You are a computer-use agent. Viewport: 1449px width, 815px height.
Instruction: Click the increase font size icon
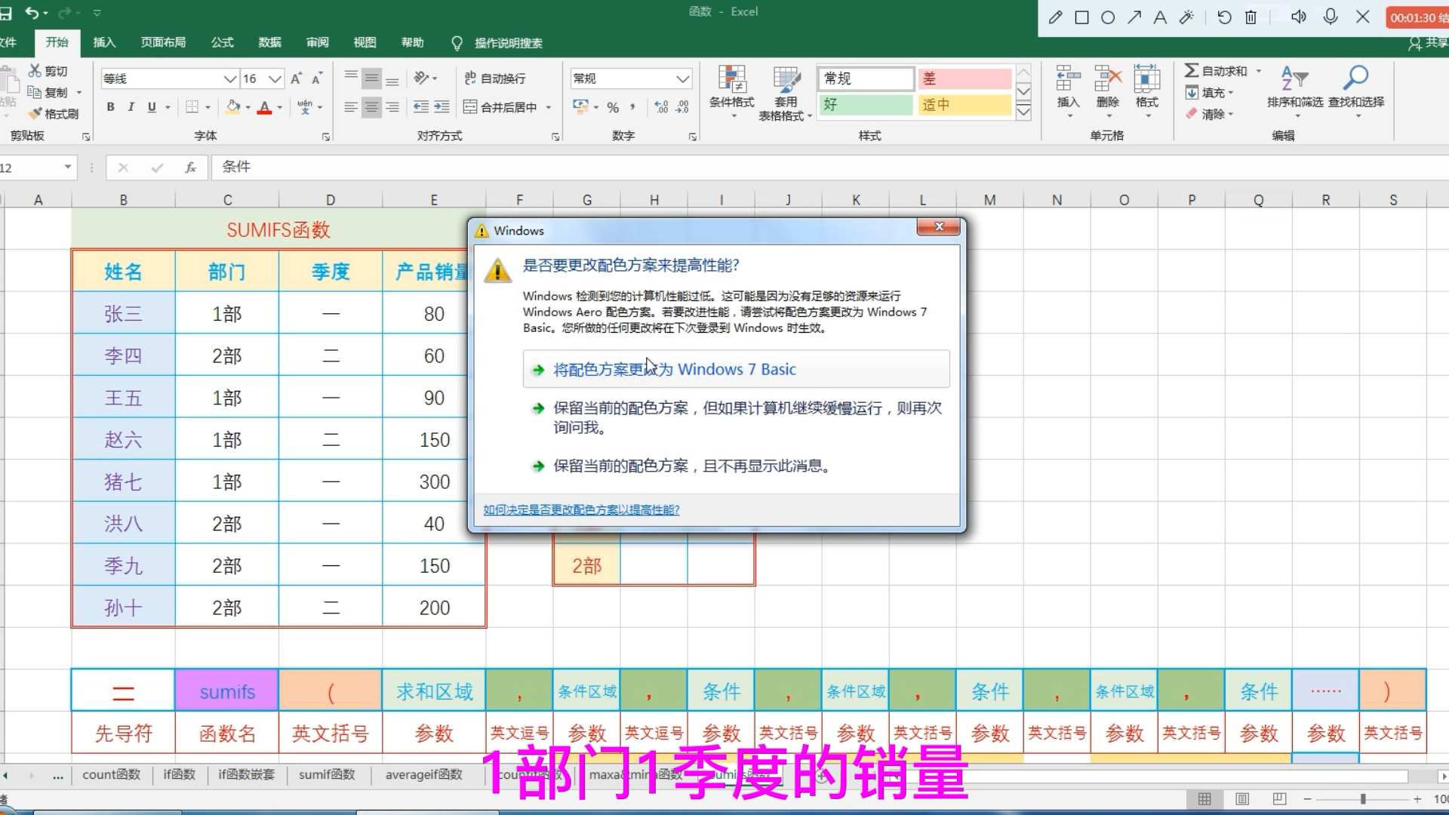[x=297, y=78]
